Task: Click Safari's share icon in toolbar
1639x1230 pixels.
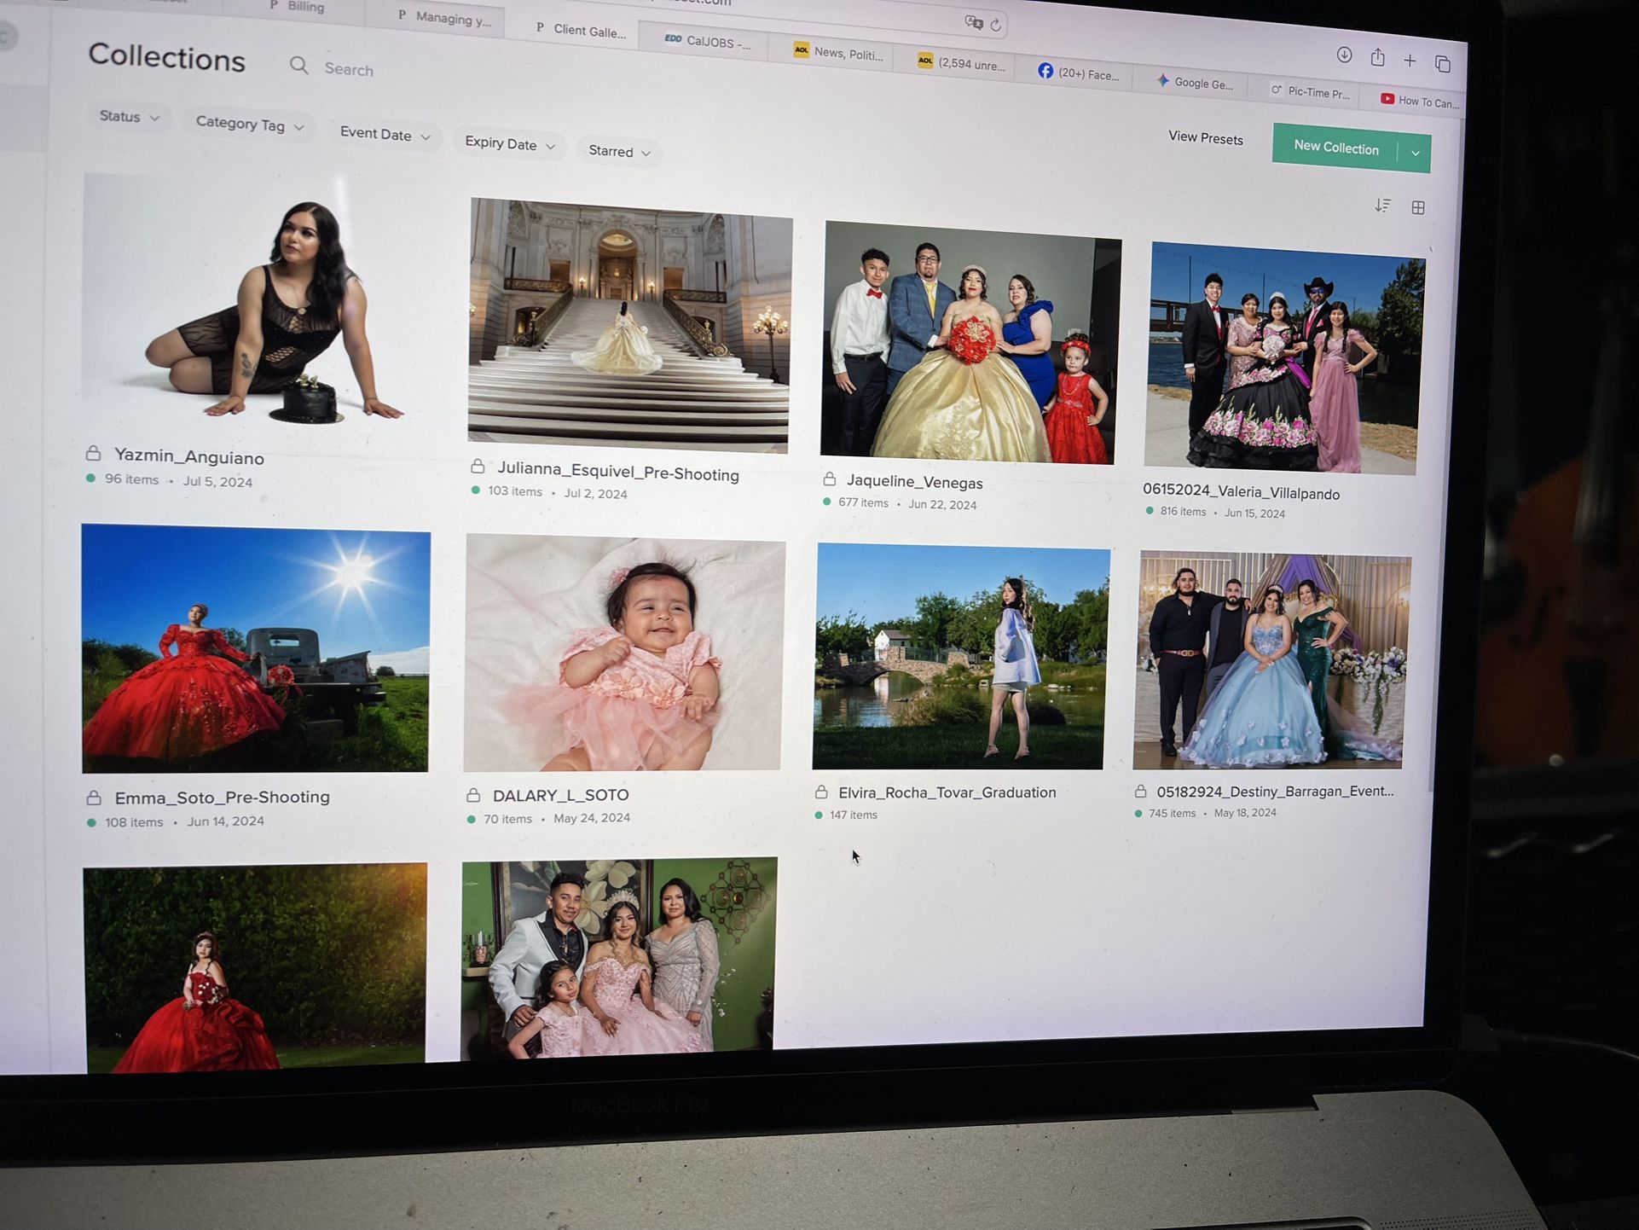Action: coord(1376,57)
